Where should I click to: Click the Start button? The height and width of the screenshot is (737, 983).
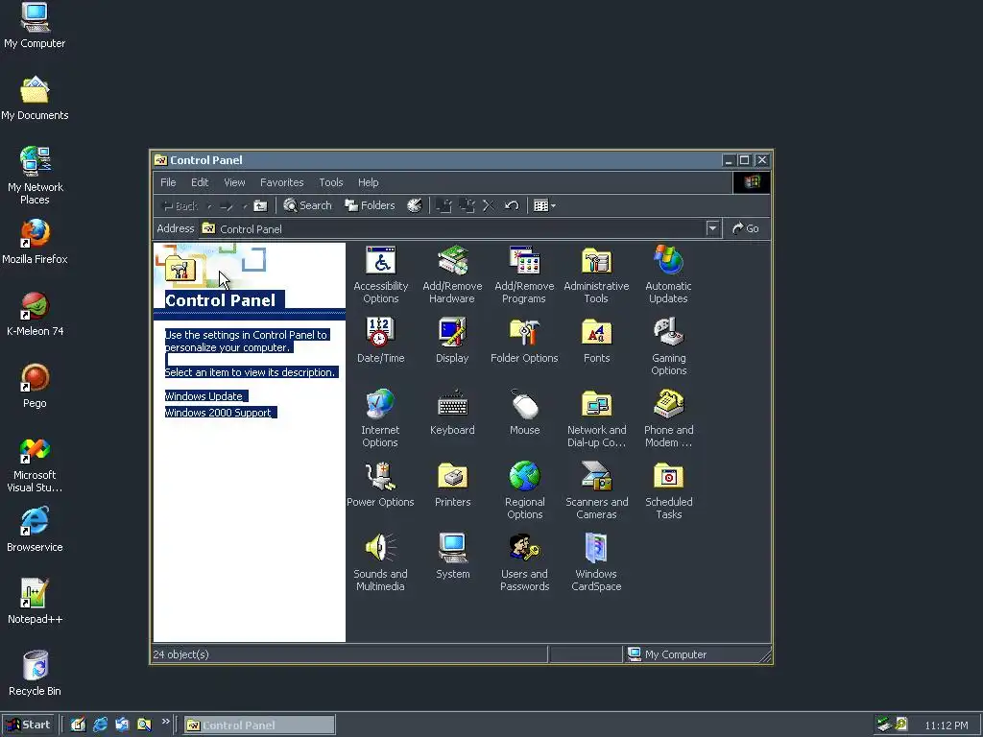pos(28,725)
